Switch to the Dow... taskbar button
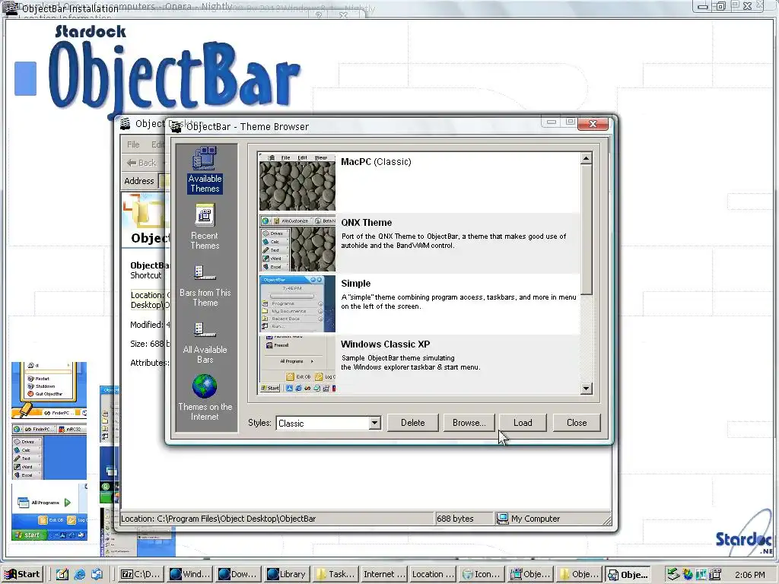Viewport: 779px width, 584px height. pyautogui.click(x=238, y=574)
